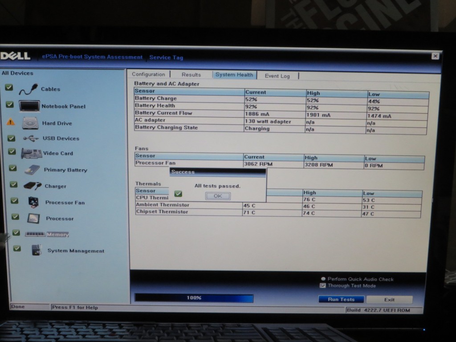
Task: Toggle the System Management status checkmark
Action: tap(17, 248)
